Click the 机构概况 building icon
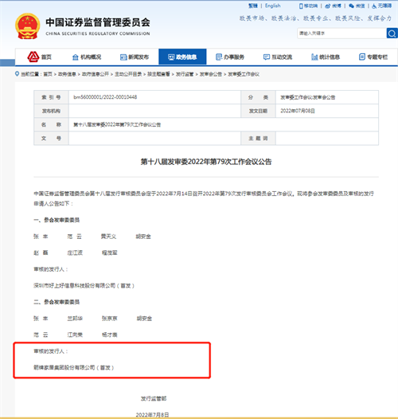 point(76,57)
